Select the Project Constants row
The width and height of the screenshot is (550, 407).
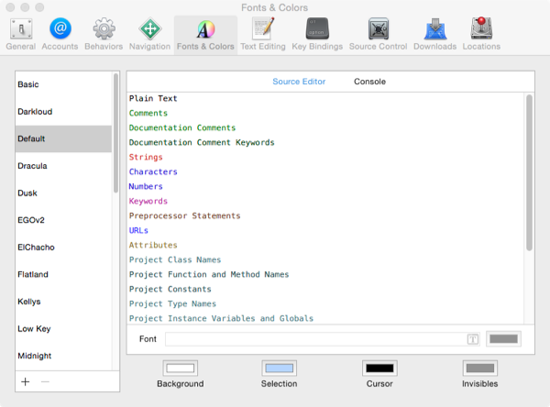pyautogui.click(x=325, y=289)
